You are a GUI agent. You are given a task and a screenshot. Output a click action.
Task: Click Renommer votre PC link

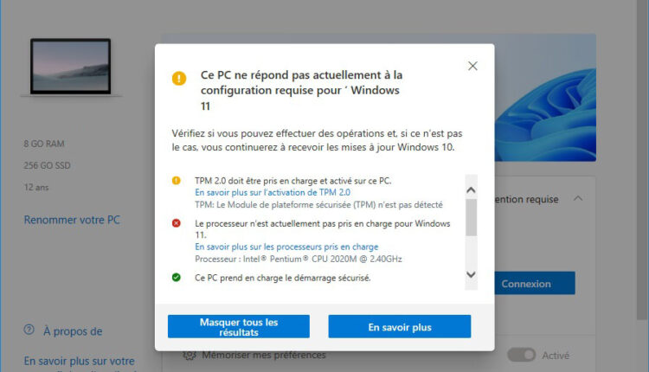pos(72,220)
